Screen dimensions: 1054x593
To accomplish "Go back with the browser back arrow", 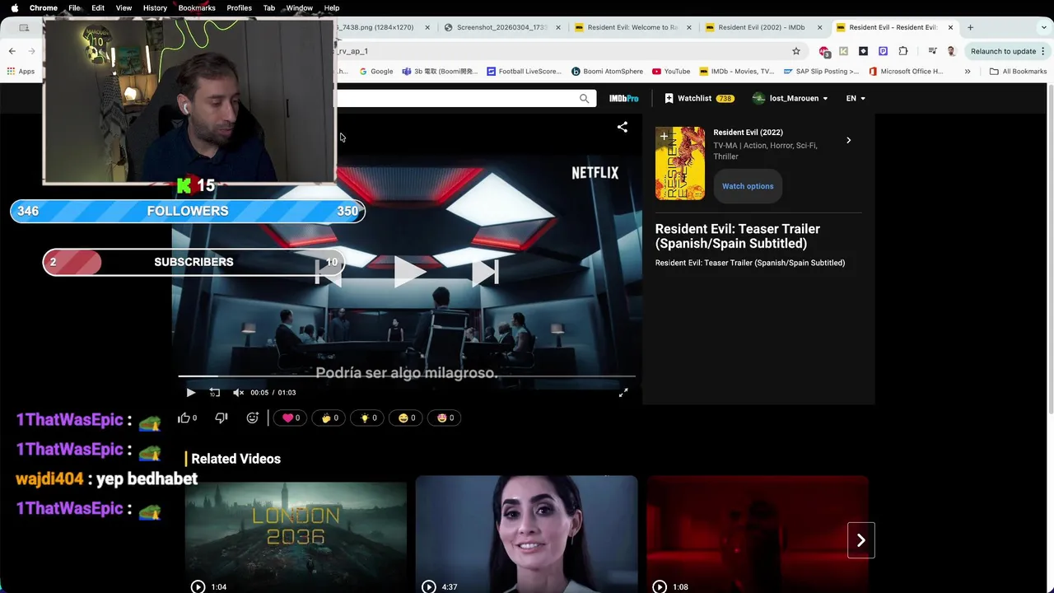I will (x=12, y=51).
